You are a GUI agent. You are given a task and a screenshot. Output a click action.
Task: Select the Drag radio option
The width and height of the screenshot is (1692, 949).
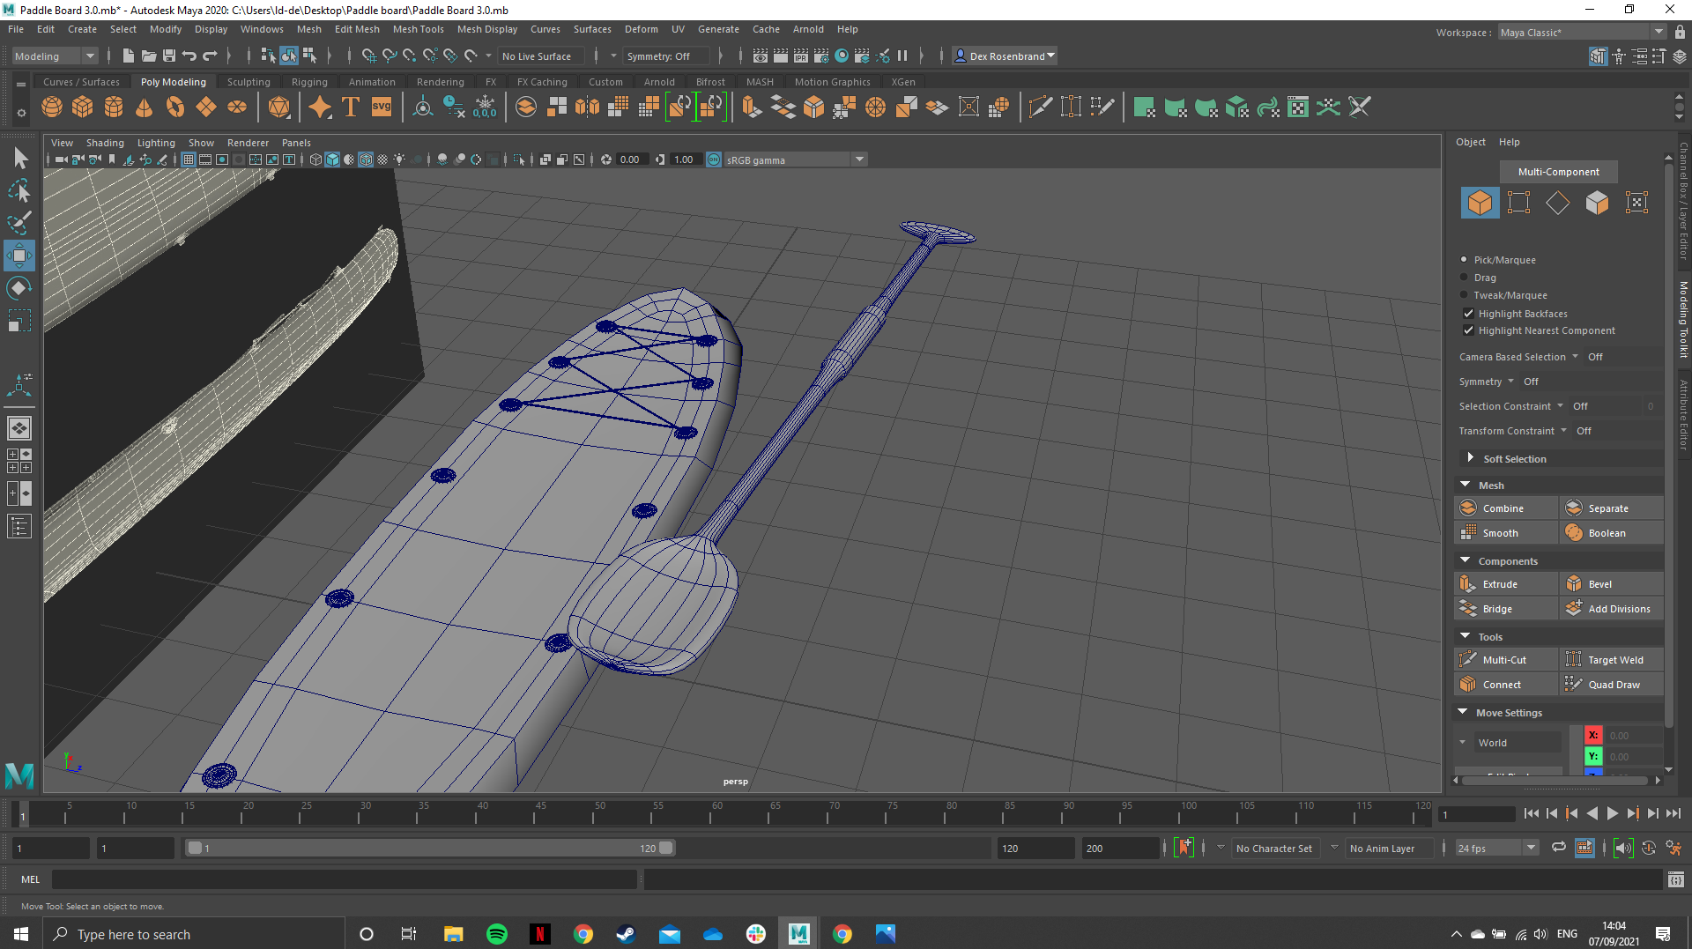click(1465, 278)
